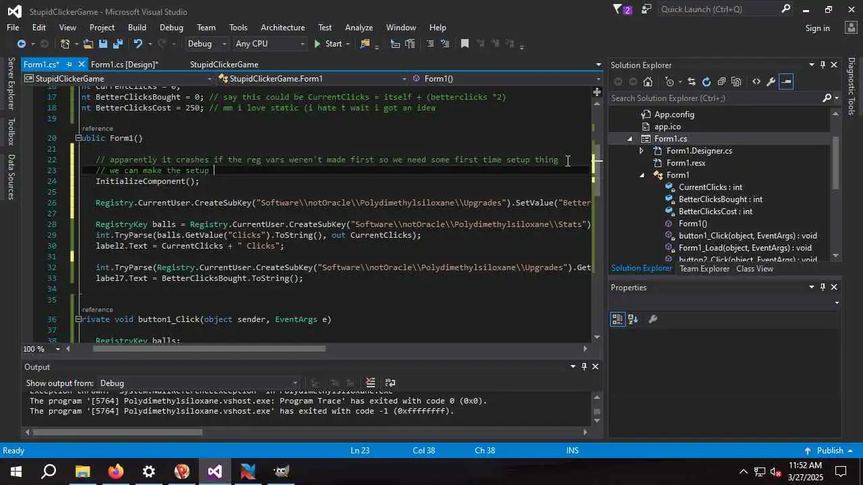863x485 pixels.
Task: Switch to Team Explorer tab
Action: click(705, 269)
